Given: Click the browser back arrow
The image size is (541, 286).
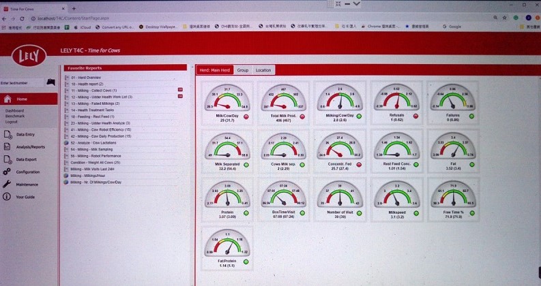Looking at the screenshot, I should 5,18.
